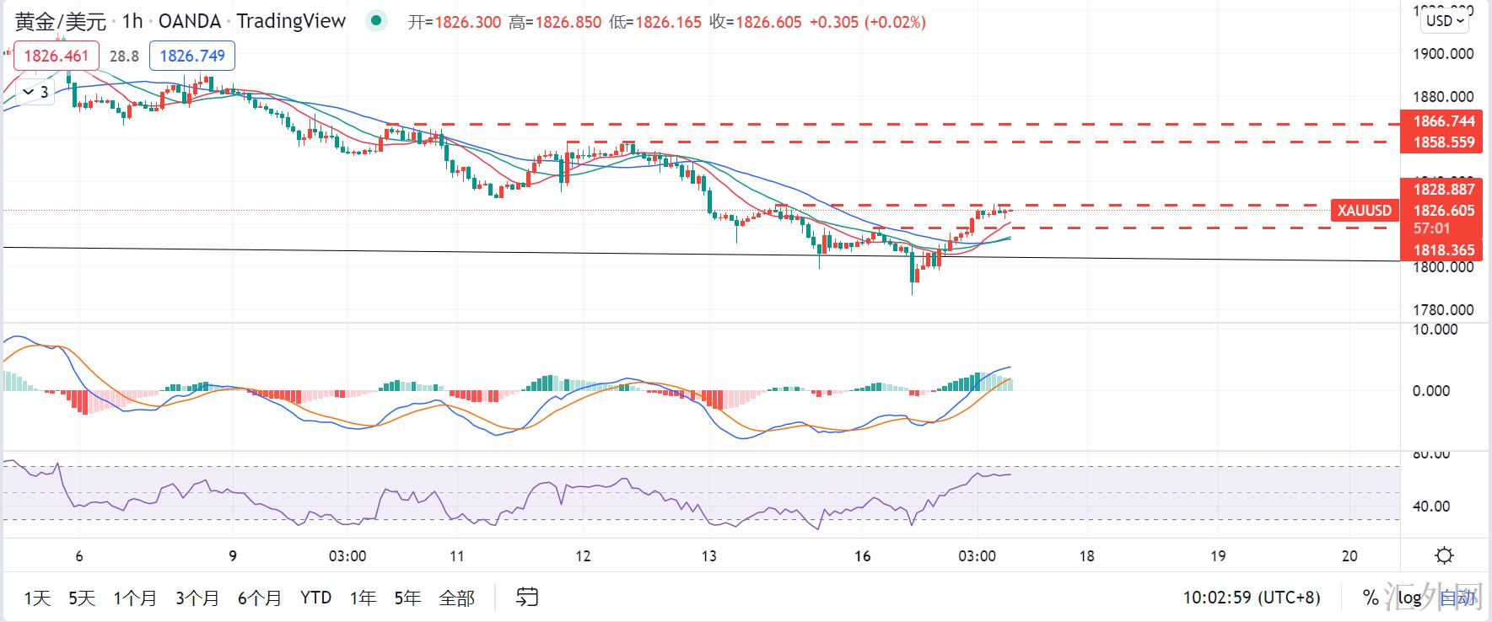Click the green market status dot
The height and width of the screenshot is (622, 1492).
375,21
